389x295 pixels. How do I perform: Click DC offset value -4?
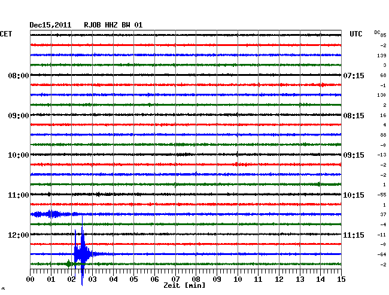(383, 225)
